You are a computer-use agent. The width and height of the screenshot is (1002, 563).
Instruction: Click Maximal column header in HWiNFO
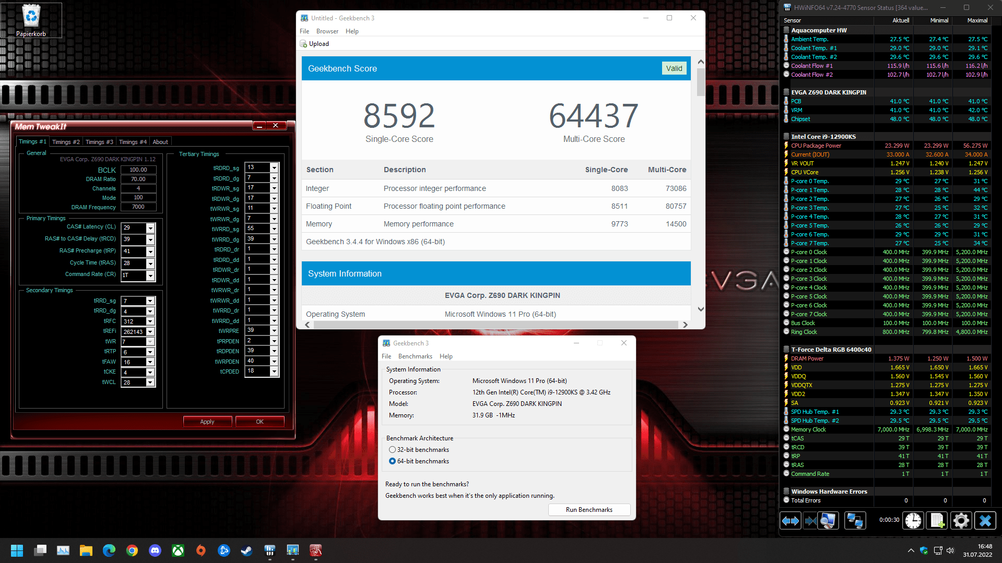pos(977,20)
